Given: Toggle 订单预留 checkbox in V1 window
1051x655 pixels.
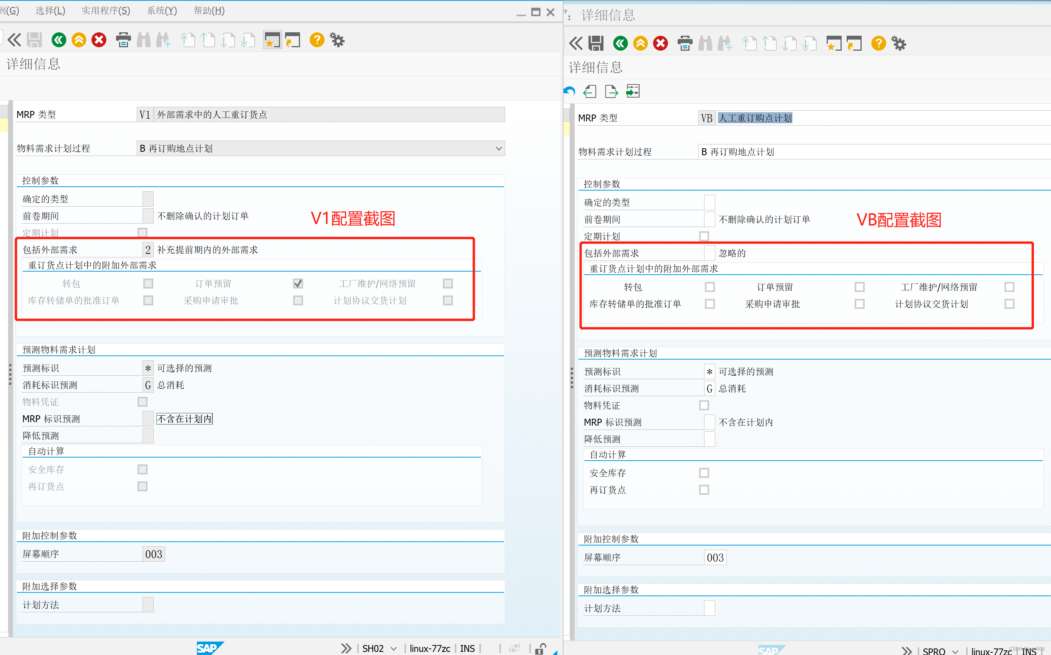Looking at the screenshot, I should pos(298,283).
